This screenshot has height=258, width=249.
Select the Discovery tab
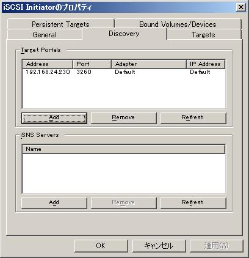tap(124, 34)
